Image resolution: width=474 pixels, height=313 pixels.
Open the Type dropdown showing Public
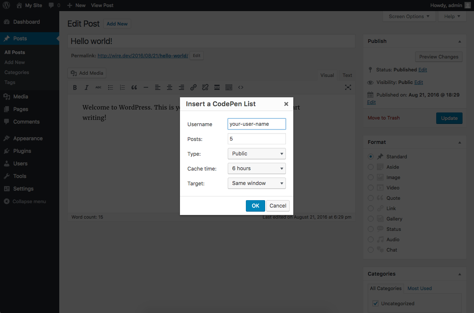[x=257, y=154]
